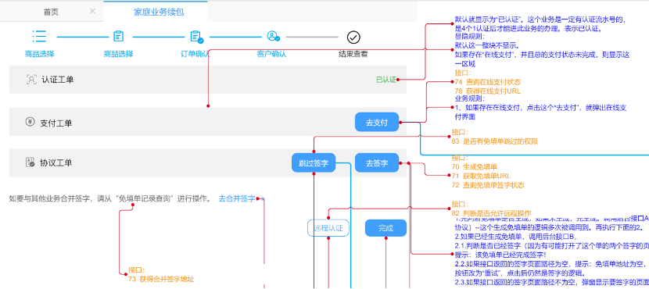Click the list icon of the first step
Screen dimensions: 649x289
(39, 37)
